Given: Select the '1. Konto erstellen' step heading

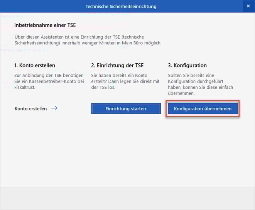Looking at the screenshot, I should click(35, 66).
